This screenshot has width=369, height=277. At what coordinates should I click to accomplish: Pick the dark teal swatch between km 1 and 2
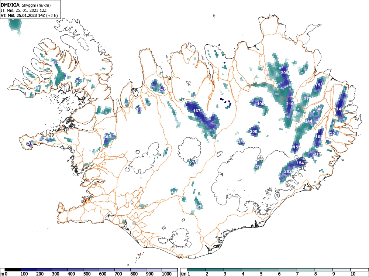click(x=197, y=270)
